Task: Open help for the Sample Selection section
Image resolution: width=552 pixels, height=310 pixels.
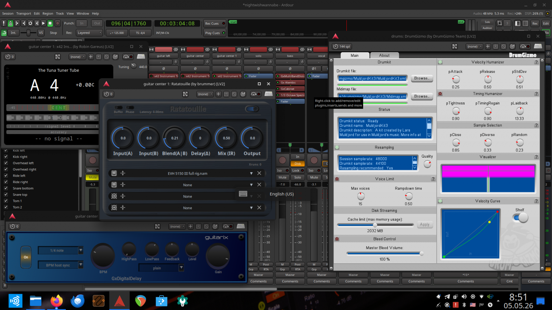Action: 536,125
